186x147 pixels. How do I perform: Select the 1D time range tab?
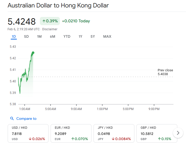click(x=14, y=36)
